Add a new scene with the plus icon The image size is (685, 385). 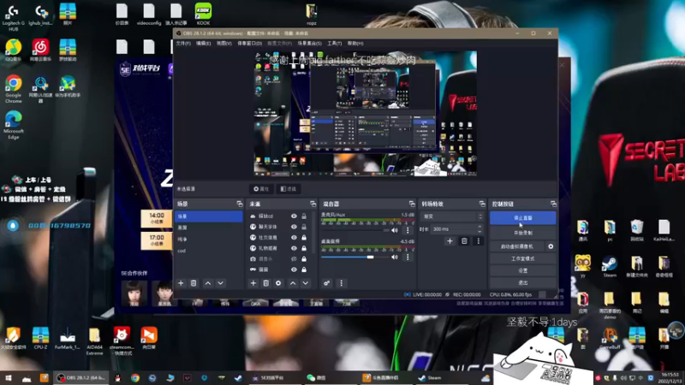point(181,283)
